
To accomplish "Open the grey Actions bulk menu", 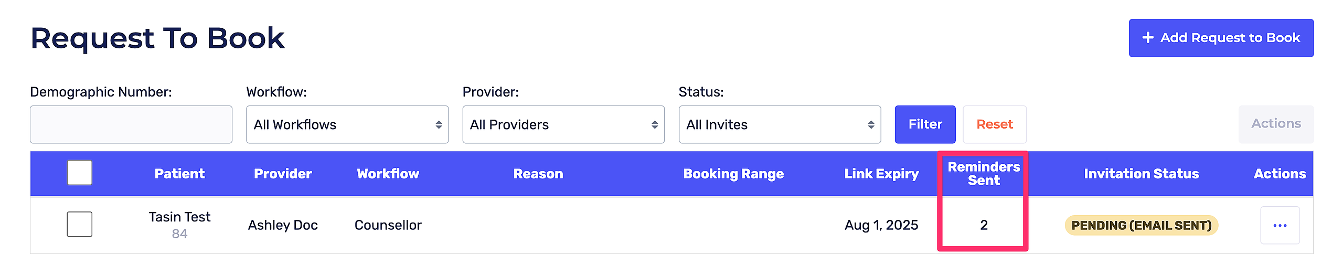I will point(1276,124).
